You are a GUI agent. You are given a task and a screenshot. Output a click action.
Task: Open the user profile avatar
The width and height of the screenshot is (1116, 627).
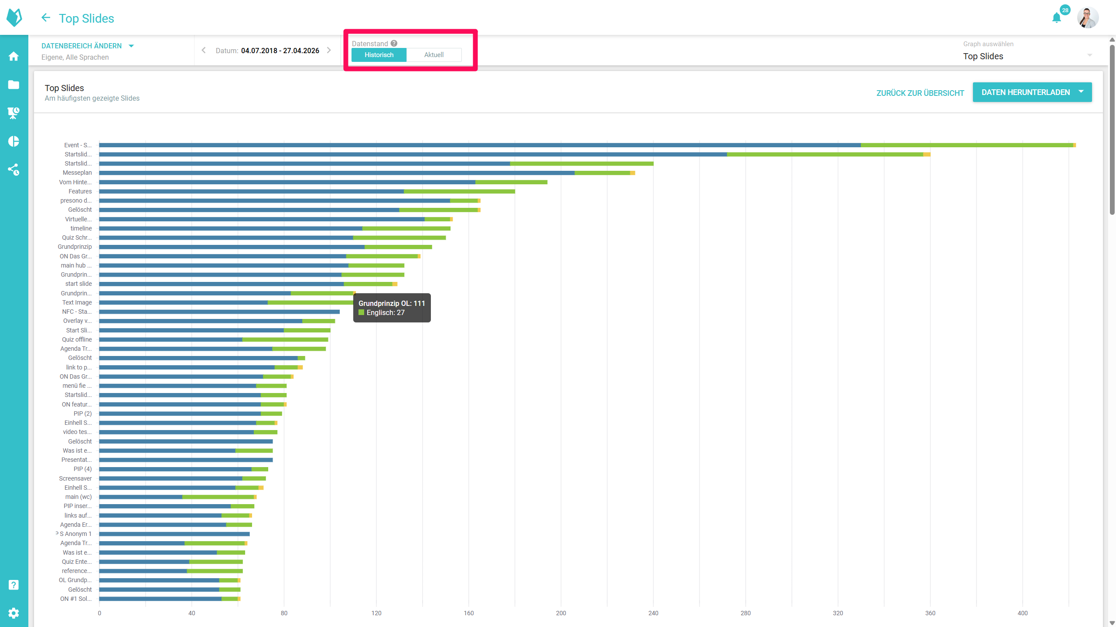click(x=1087, y=18)
